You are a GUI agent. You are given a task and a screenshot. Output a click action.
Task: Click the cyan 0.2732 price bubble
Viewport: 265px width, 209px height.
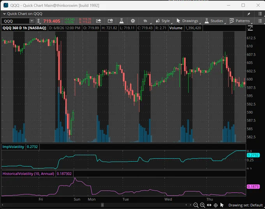[x=253, y=155]
